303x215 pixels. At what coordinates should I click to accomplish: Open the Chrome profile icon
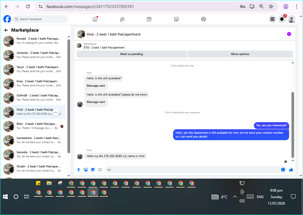pos(286,7)
